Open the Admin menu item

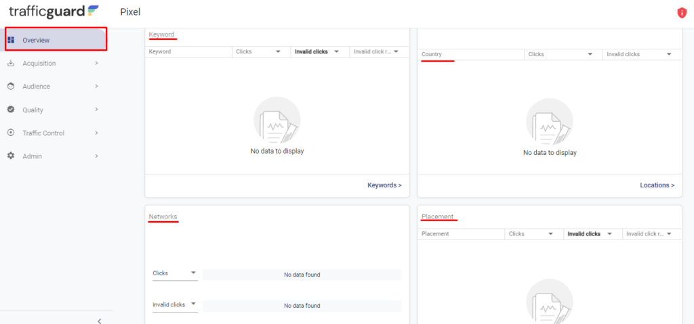coord(56,156)
